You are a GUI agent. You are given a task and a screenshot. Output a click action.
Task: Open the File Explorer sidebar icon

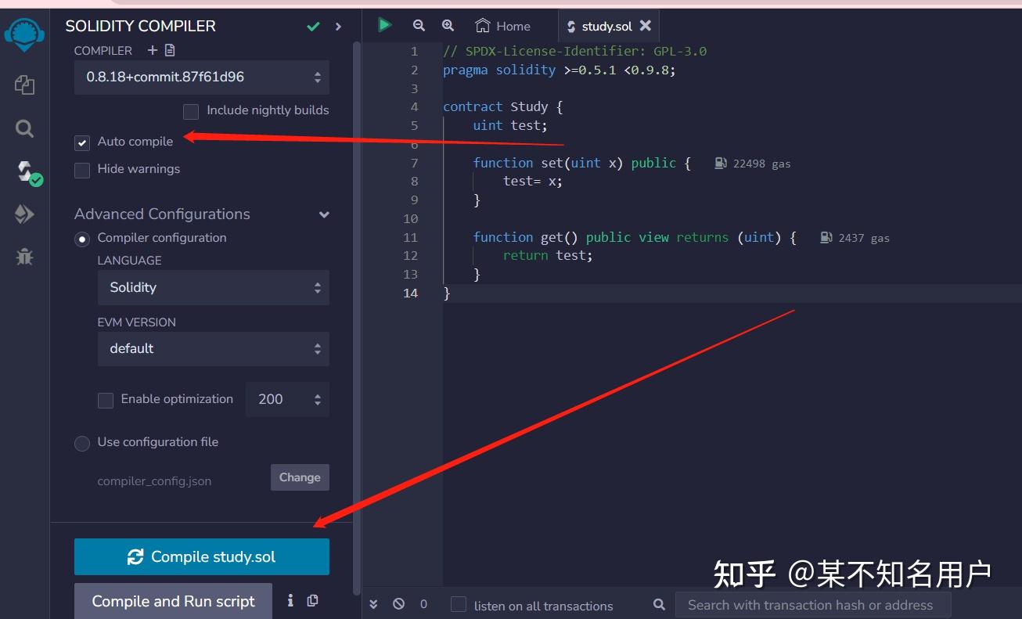point(24,85)
